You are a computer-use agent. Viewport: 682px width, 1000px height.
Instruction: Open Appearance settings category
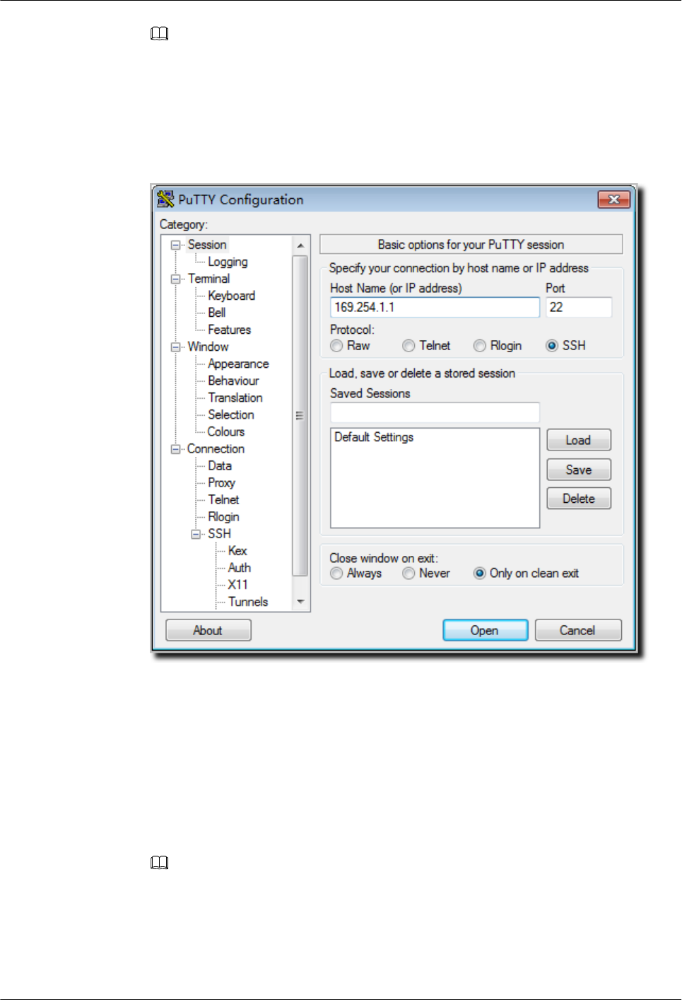pyautogui.click(x=238, y=364)
